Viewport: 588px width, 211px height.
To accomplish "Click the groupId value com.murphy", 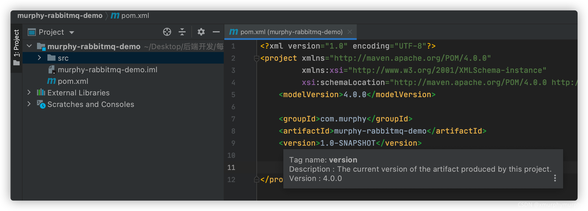I will (x=343, y=119).
